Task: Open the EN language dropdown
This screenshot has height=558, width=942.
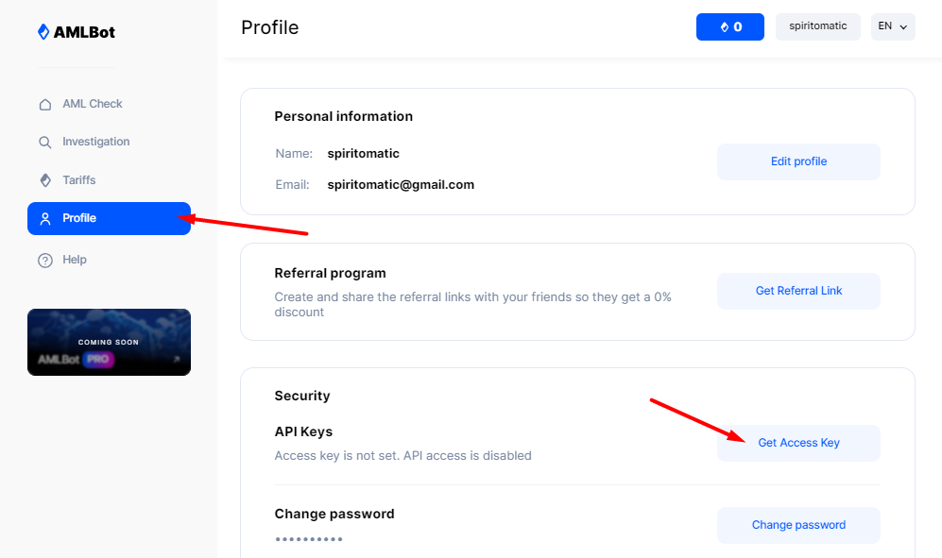Action: point(892,26)
